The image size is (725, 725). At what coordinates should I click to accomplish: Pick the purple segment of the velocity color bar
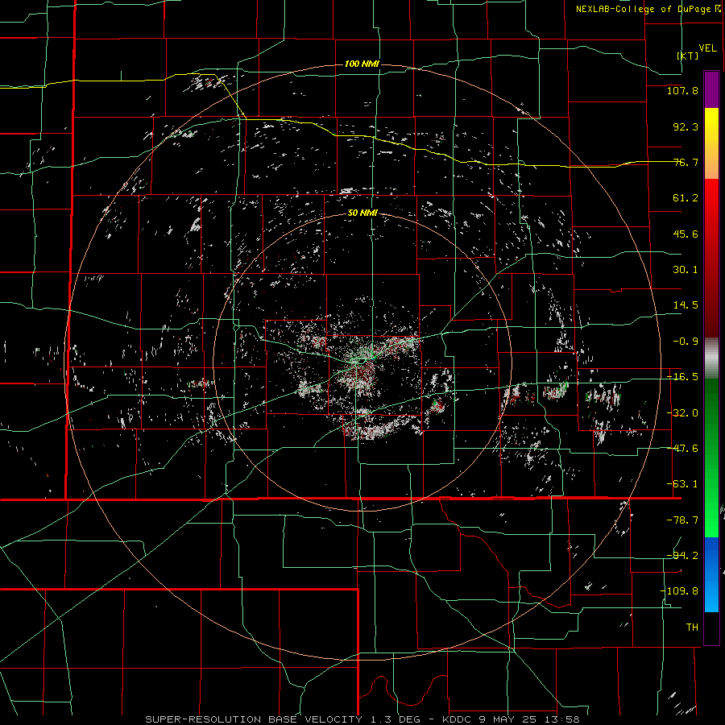[x=711, y=89]
